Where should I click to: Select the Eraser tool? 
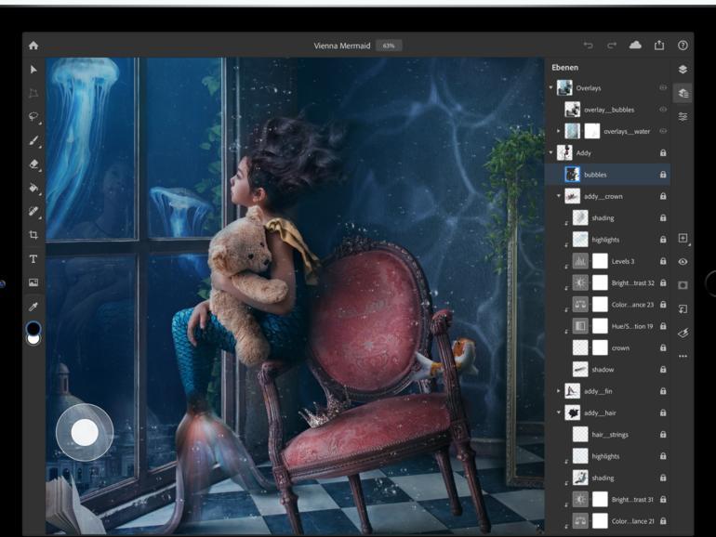[33, 164]
